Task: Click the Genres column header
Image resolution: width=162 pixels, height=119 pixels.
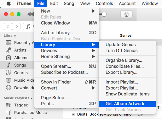Action: (125, 35)
